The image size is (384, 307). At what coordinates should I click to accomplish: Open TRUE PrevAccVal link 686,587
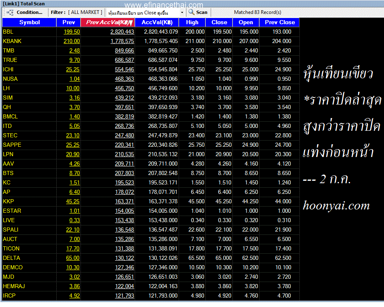(x=124, y=60)
